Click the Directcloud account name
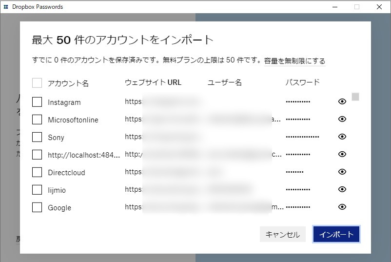Image resolution: width=391 pixels, height=262 pixels. (x=66, y=172)
